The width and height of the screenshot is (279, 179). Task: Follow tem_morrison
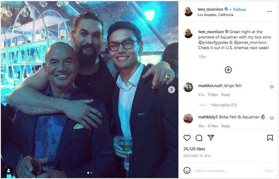coord(239,10)
